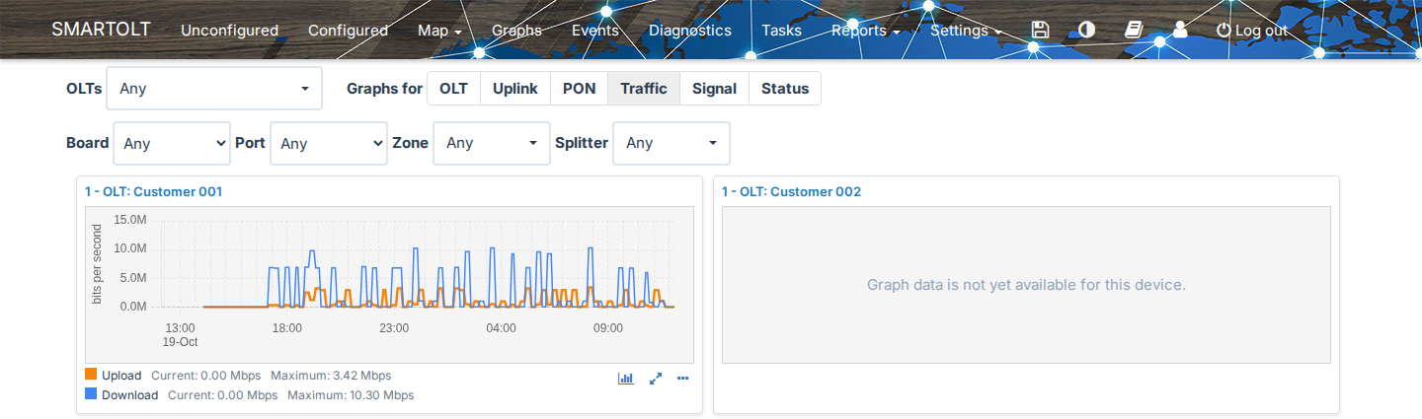Click the save configuration floppy disk icon
This screenshot has width=1422, height=419.
point(1039,30)
